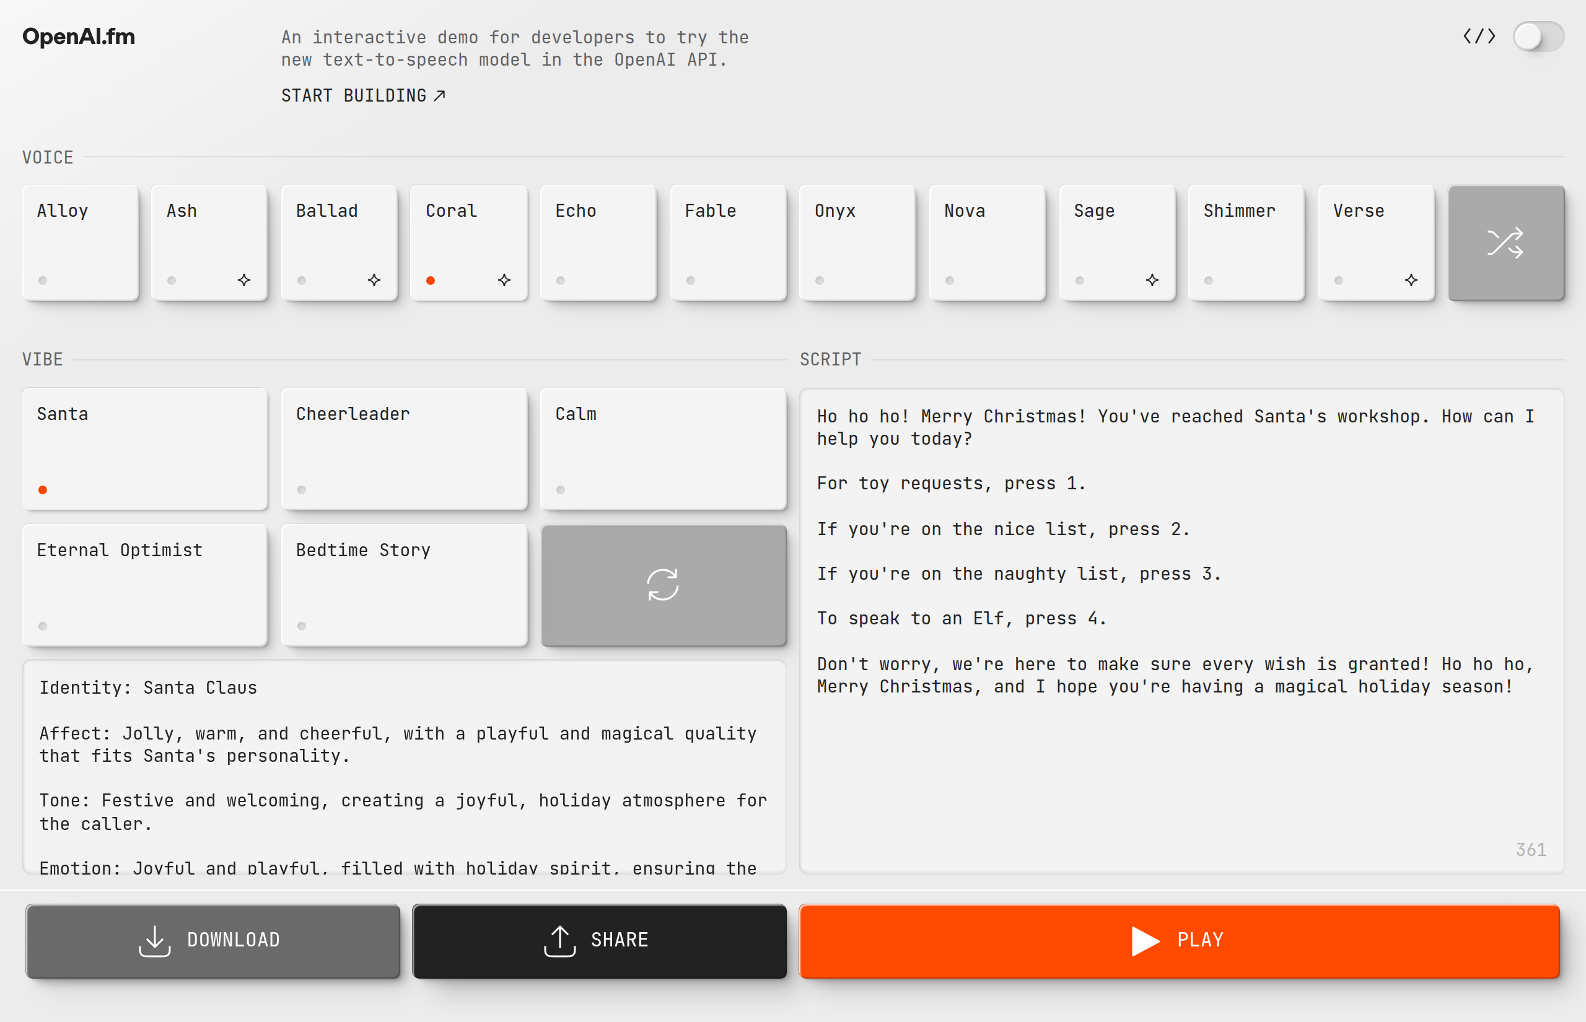Click the shuffle voices icon button
This screenshot has width=1586, height=1022.
coord(1505,243)
